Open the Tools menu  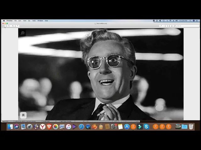(x=34, y=21)
